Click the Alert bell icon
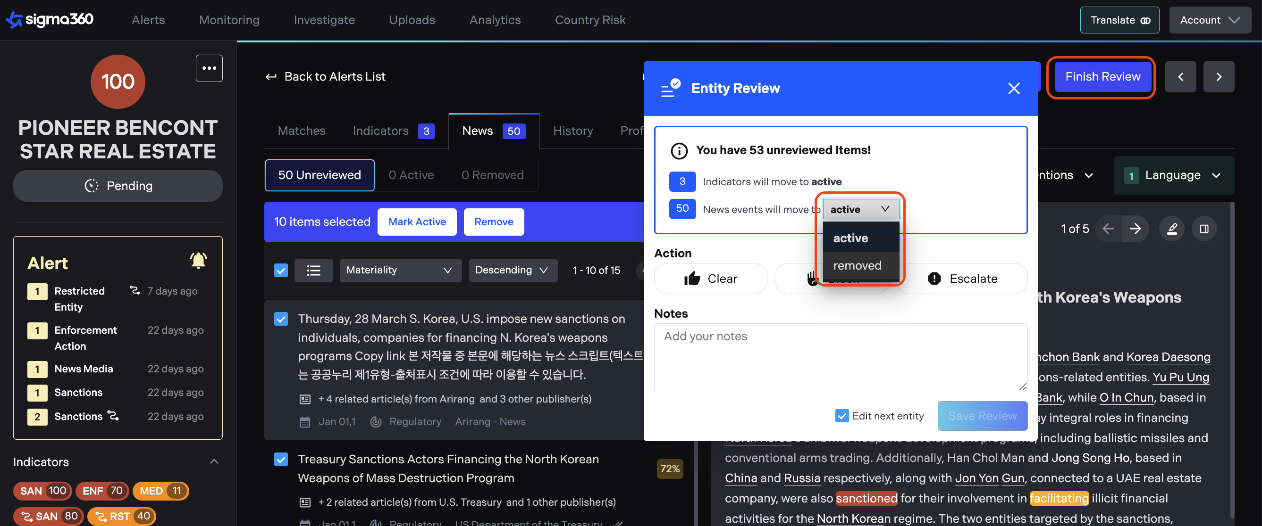This screenshot has width=1262, height=526. point(198,260)
